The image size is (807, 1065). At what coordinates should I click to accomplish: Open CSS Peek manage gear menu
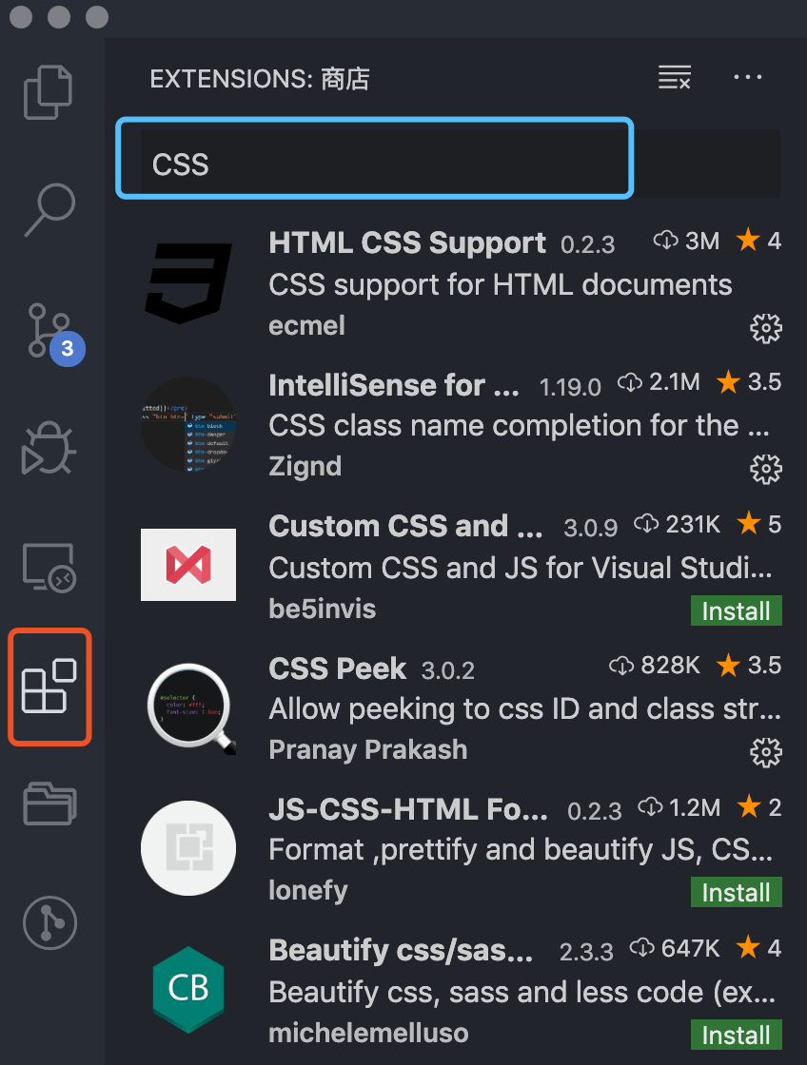(765, 752)
